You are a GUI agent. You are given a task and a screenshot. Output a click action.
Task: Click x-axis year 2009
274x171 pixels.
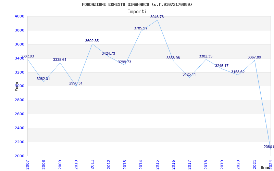[60, 165]
